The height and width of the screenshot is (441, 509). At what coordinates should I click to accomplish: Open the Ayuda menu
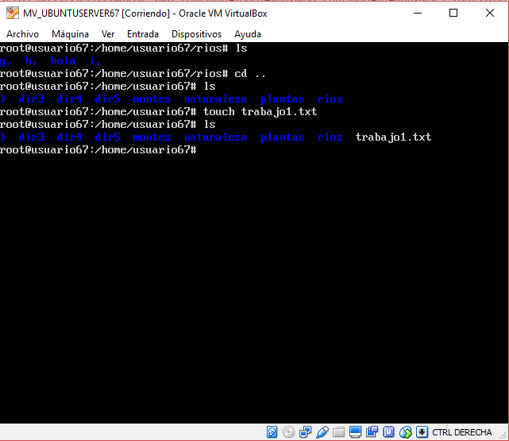(x=248, y=34)
